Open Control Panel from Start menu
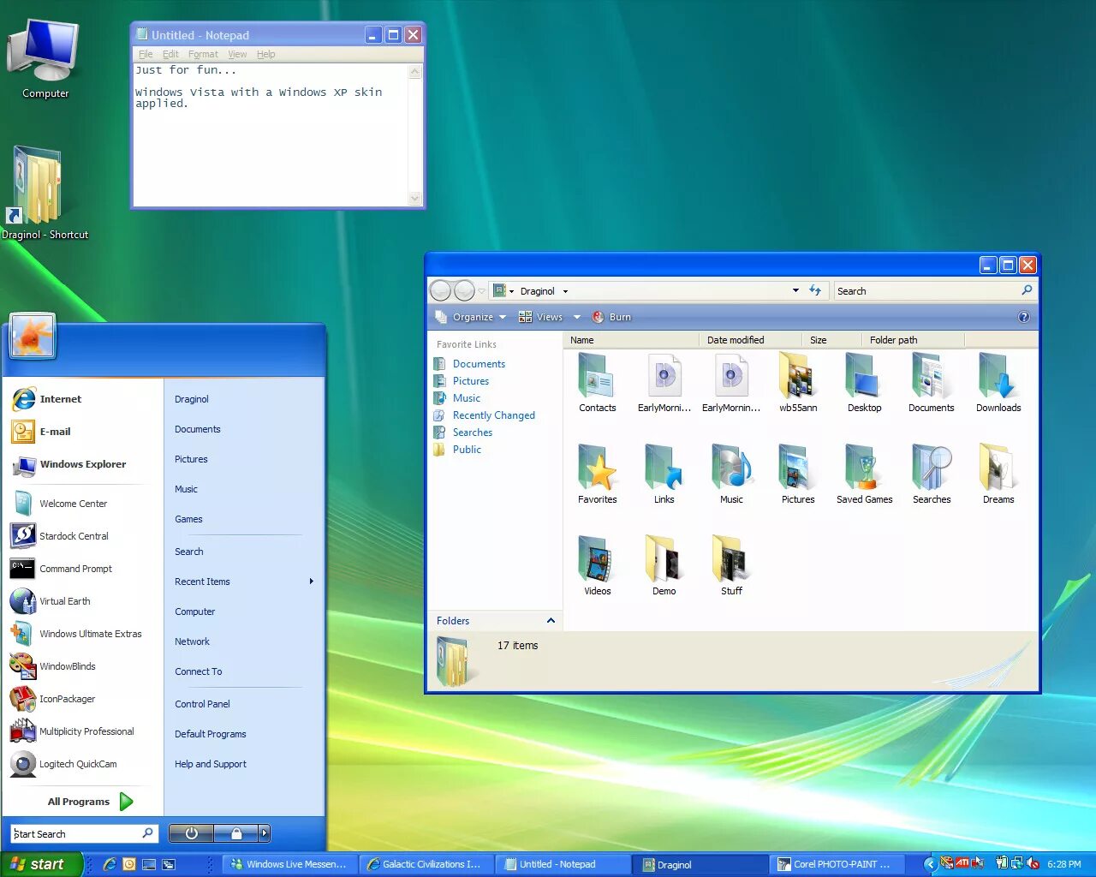 pos(202,704)
